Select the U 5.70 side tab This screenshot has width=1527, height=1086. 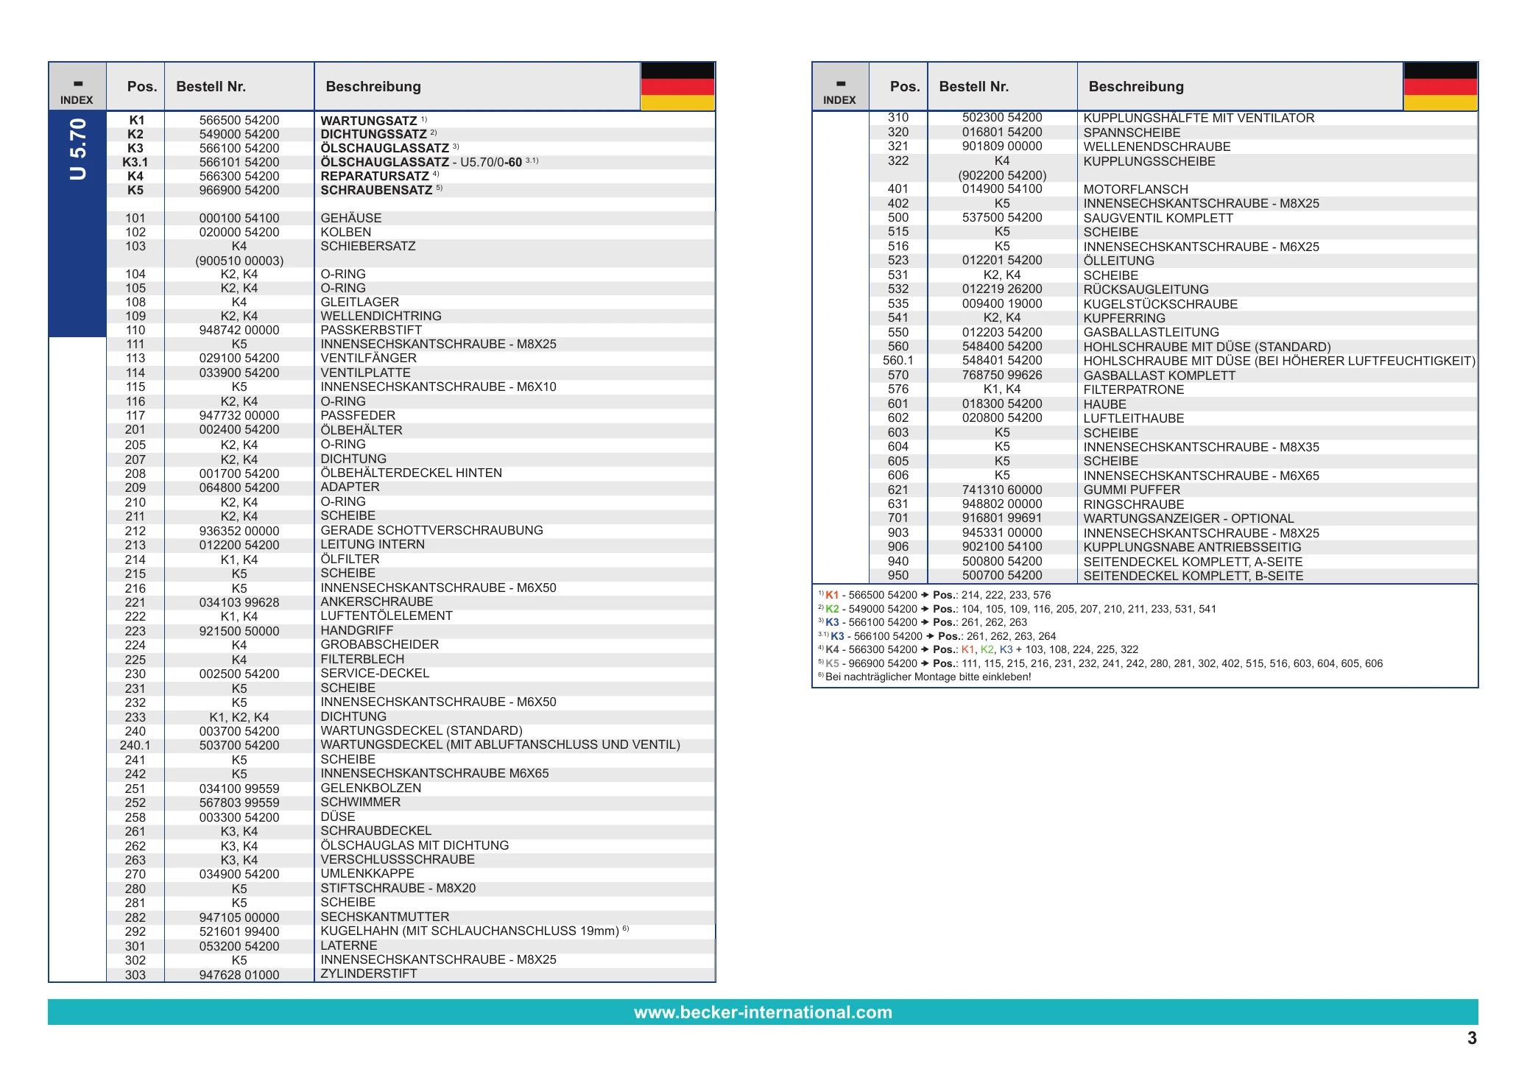77,149
